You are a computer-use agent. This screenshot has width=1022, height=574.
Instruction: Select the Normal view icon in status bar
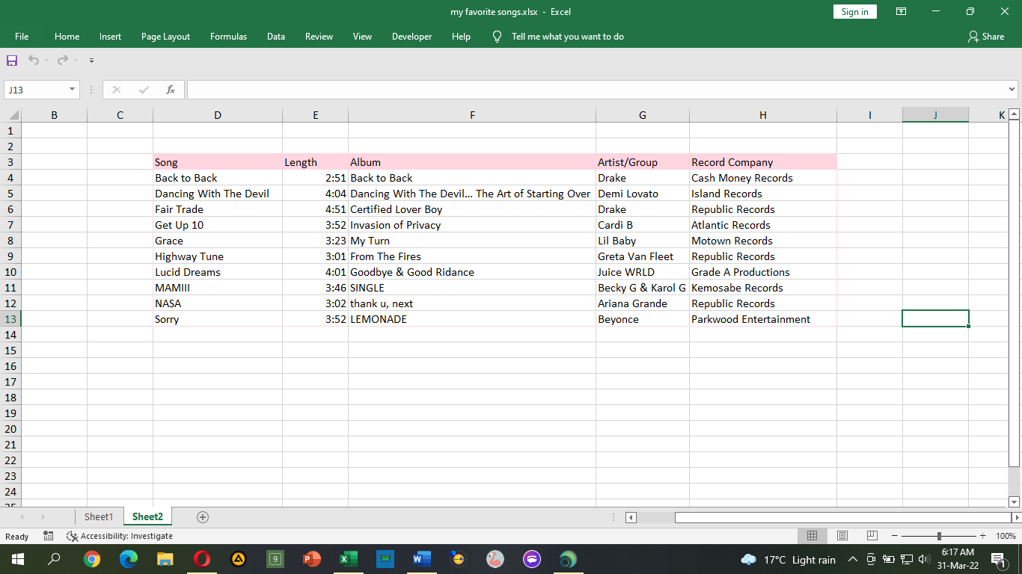coord(812,536)
